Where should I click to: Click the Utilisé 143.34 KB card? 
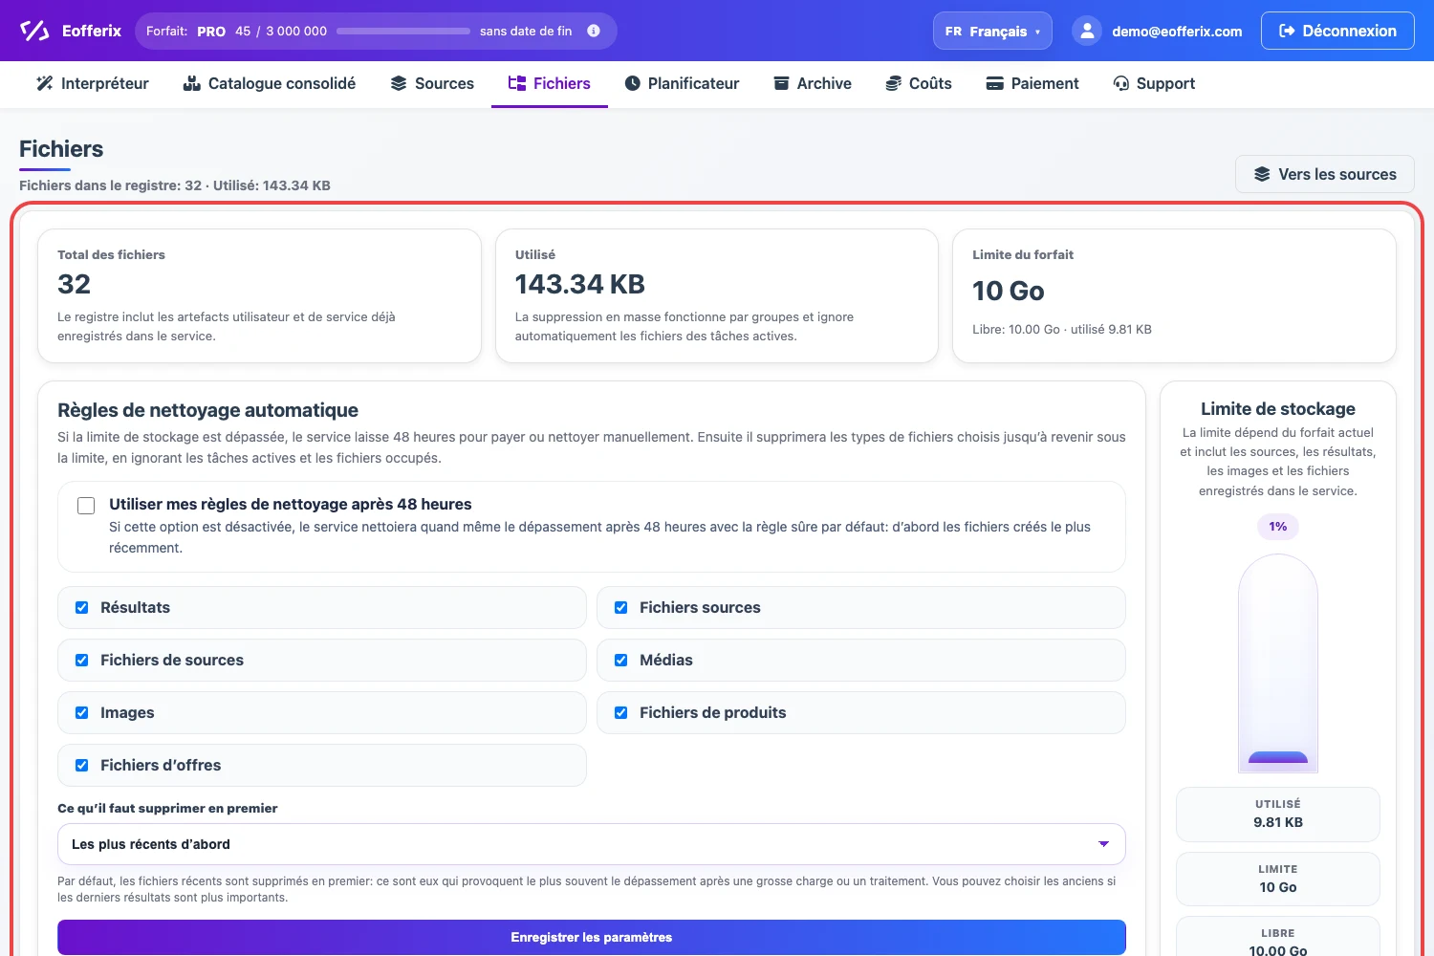point(717,295)
